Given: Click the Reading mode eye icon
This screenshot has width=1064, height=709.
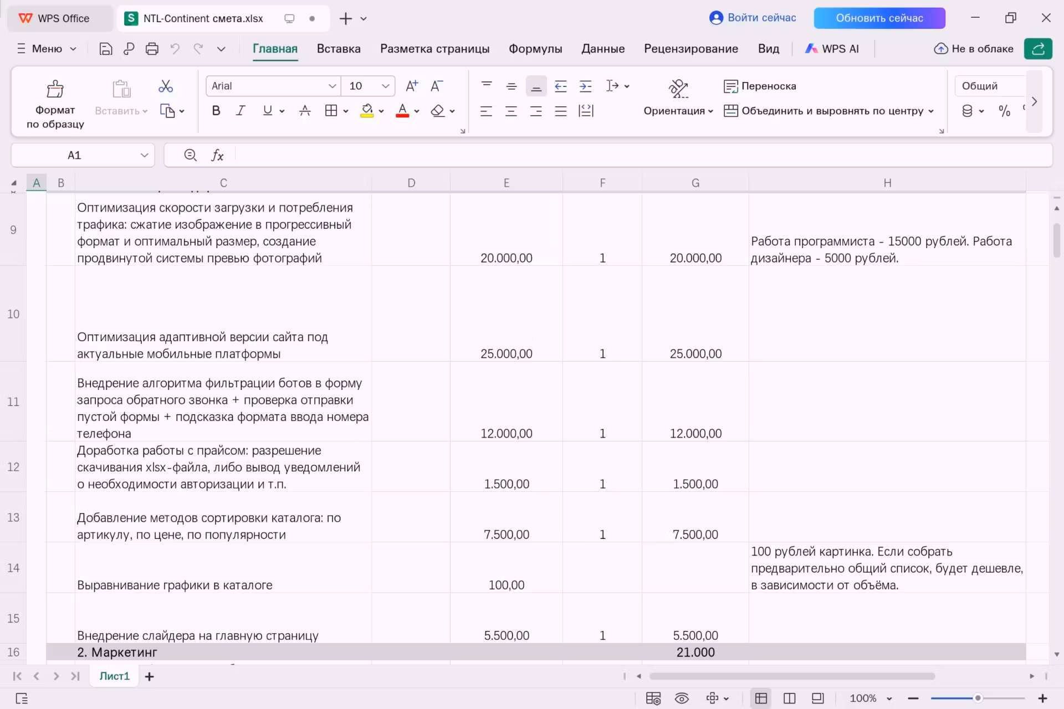Looking at the screenshot, I should [x=682, y=698].
